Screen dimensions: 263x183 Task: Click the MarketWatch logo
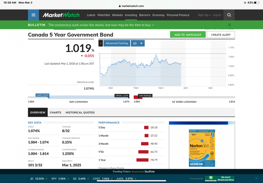[x=62, y=15]
